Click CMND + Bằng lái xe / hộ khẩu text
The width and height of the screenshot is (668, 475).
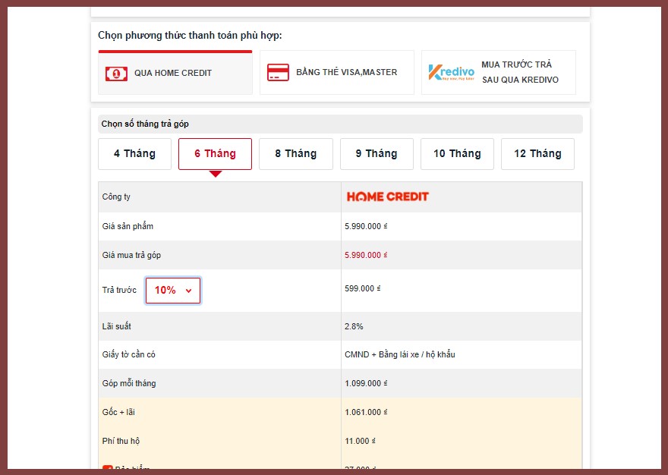pyautogui.click(x=400, y=354)
